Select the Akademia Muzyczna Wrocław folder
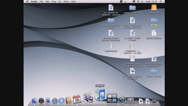 (111, 21)
